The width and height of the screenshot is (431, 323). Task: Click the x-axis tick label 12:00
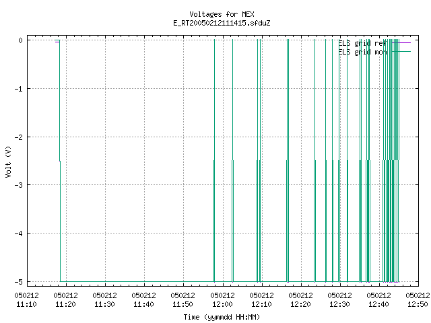[222, 304]
